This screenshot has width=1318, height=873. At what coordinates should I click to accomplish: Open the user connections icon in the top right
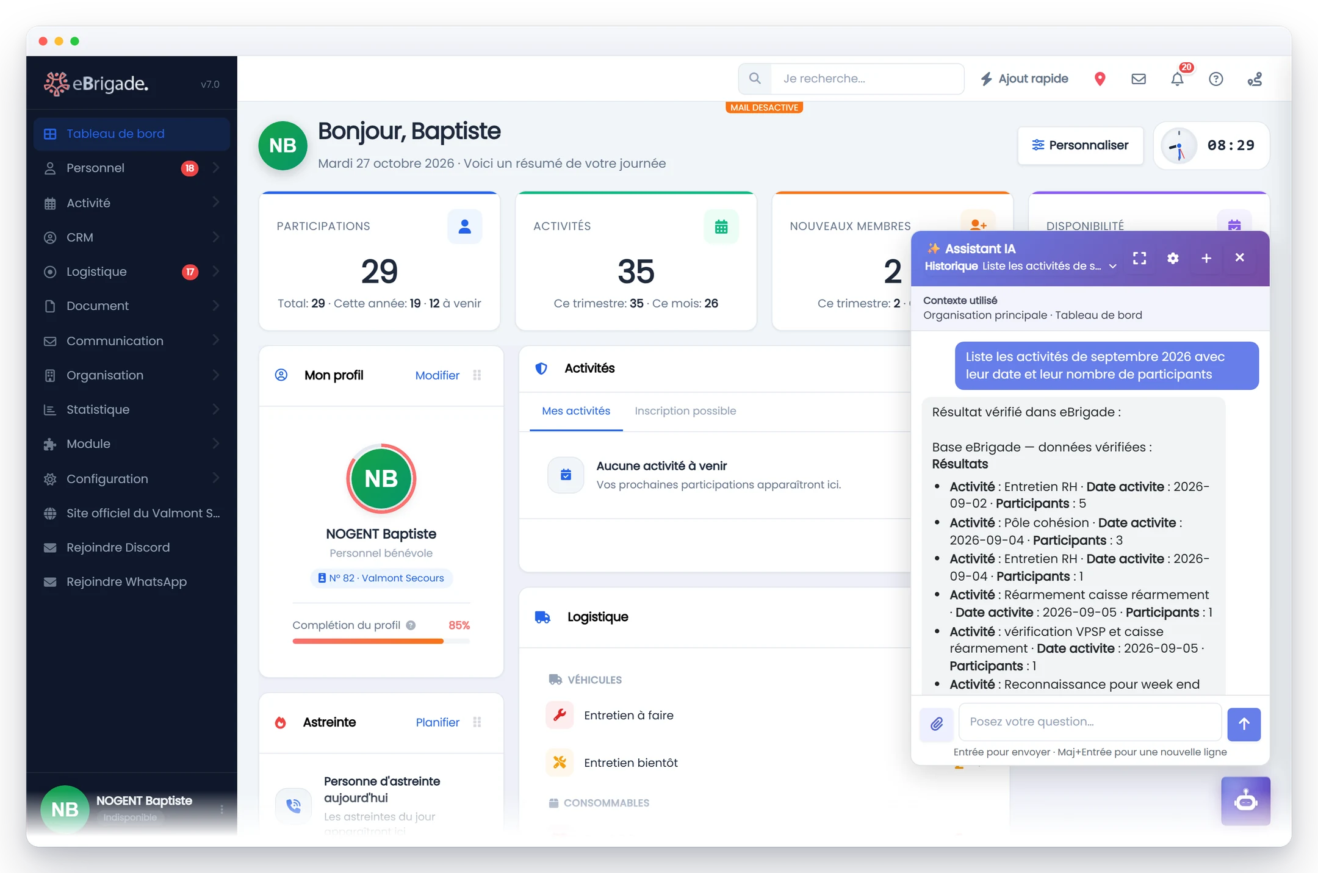[x=1255, y=79]
